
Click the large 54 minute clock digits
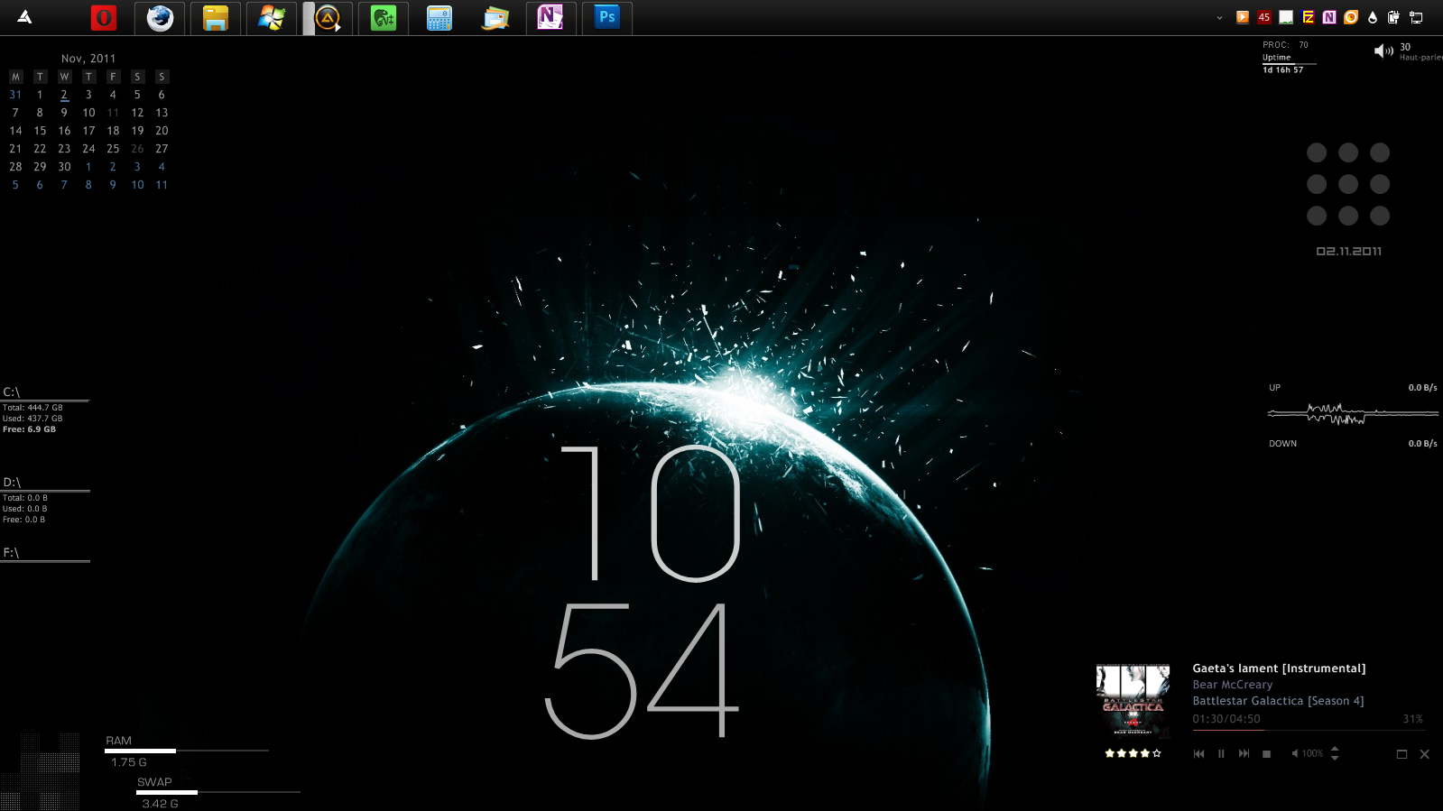click(642, 670)
